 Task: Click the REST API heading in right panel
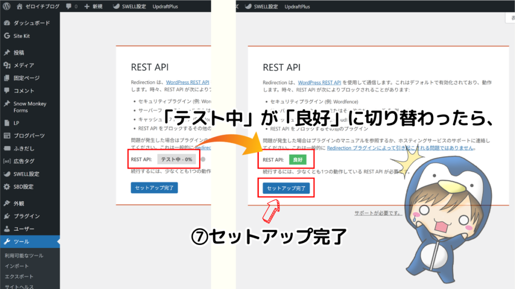[282, 67]
